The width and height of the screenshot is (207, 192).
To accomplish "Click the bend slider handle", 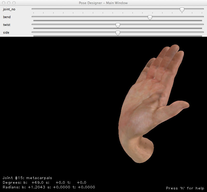I will (x=150, y=17).
